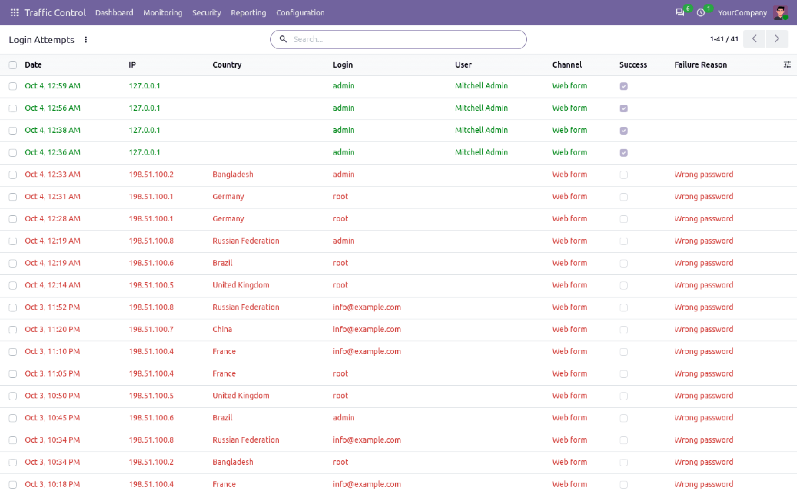Select the row dated Oct 4, 12:38 AM
797x498 pixels.
13,130
